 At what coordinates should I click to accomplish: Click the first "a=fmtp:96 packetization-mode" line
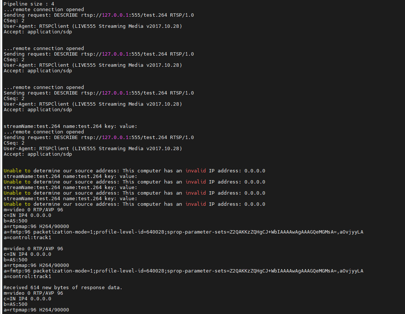click(x=184, y=232)
